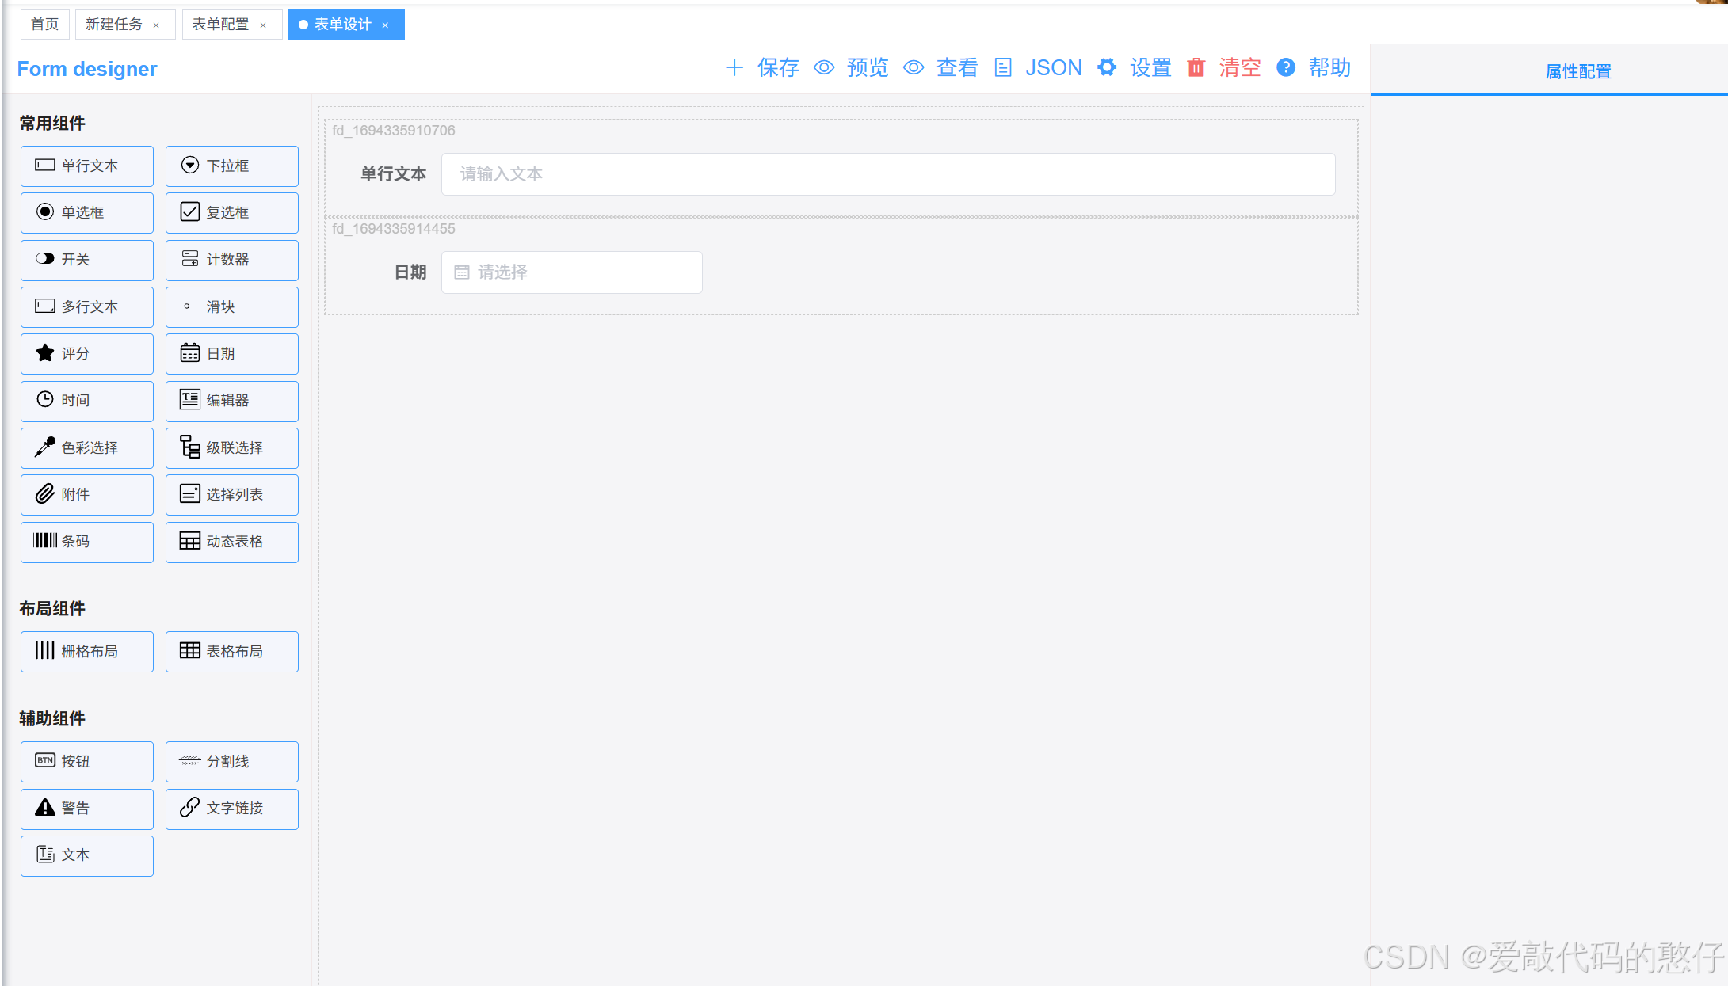The height and width of the screenshot is (986, 1728).
Task: Open the Settings (设置) gear icon
Action: click(1107, 68)
